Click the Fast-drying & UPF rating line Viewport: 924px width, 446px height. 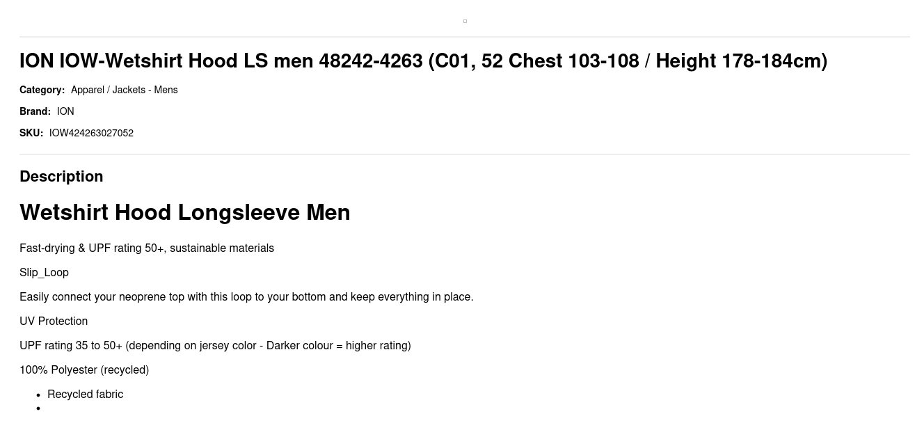[x=147, y=248]
